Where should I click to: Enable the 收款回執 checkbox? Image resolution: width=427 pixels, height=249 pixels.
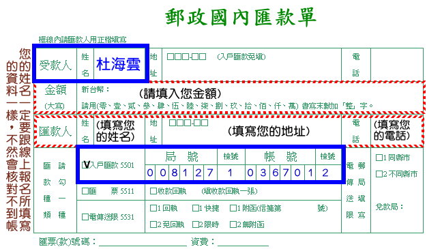(153, 191)
